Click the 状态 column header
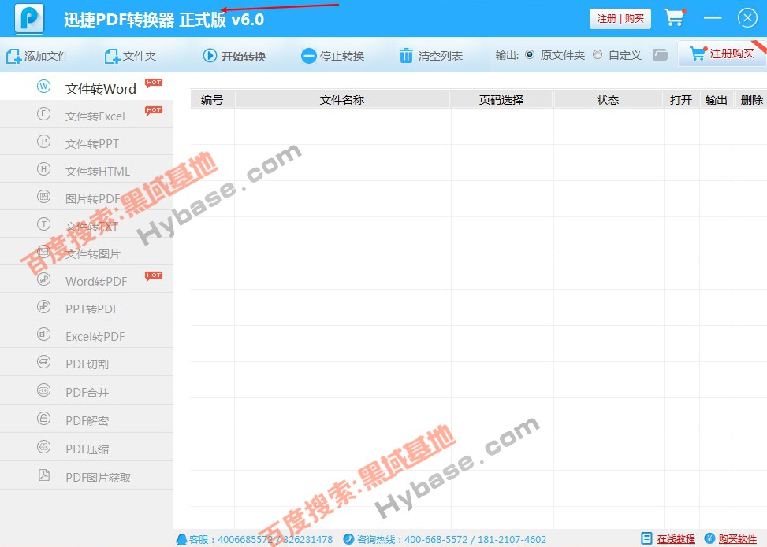 (608, 100)
